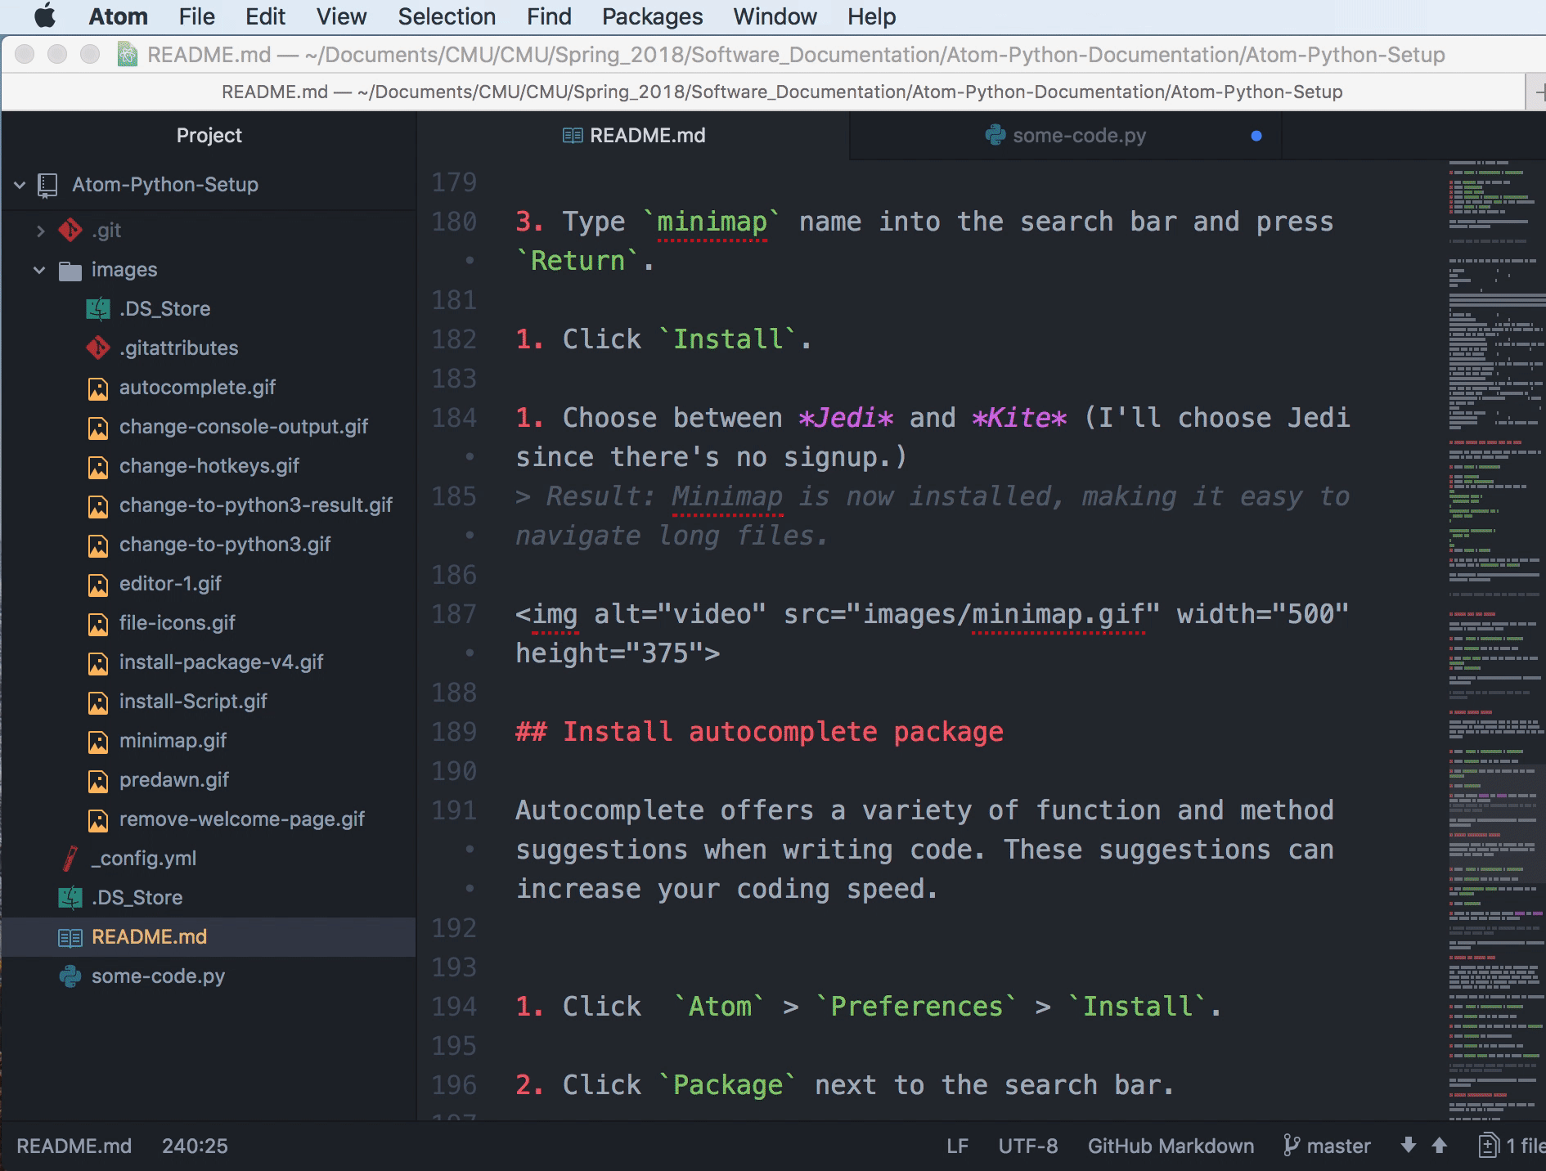The image size is (1546, 1171).
Task: Click the image icon beside autocomplete.gif
Action: click(98, 388)
